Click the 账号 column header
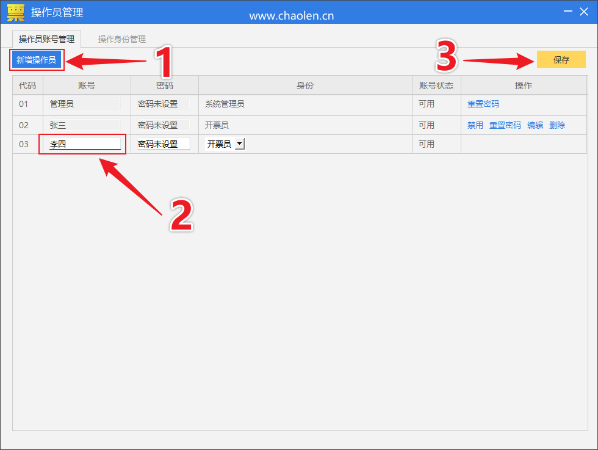This screenshot has width=598, height=450. [87, 85]
